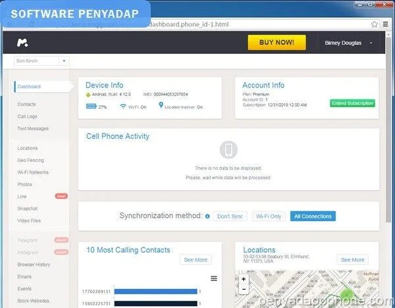Open Line in the sidebar
This screenshot has width=395, height=308.
[x=22, y=196]
